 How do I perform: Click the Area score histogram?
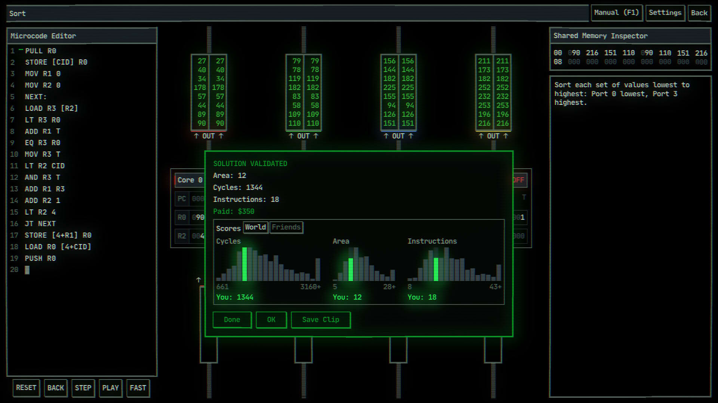[364, 264]
